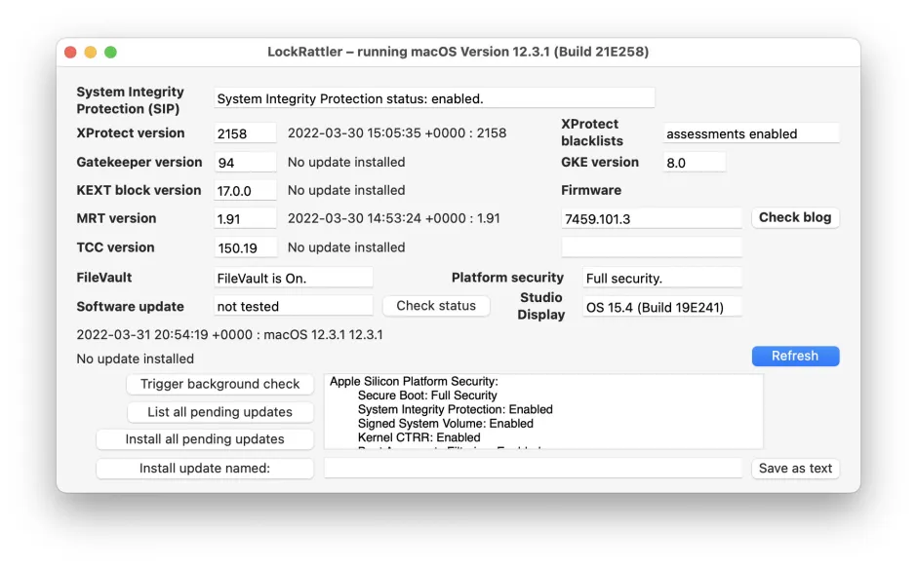Screen dimensions: 917x567
Task: Click the Check status button
Action: tap(436, 306)
